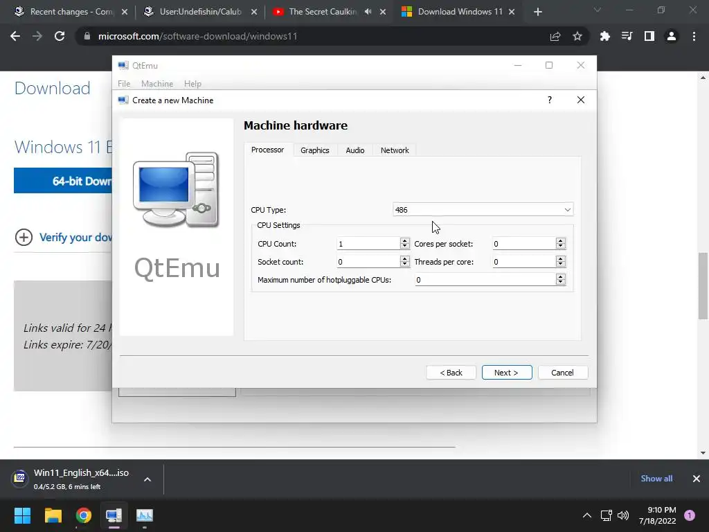Switch to the Graphics tab
This screenshot has height=532, width=709.
[315, 150]
